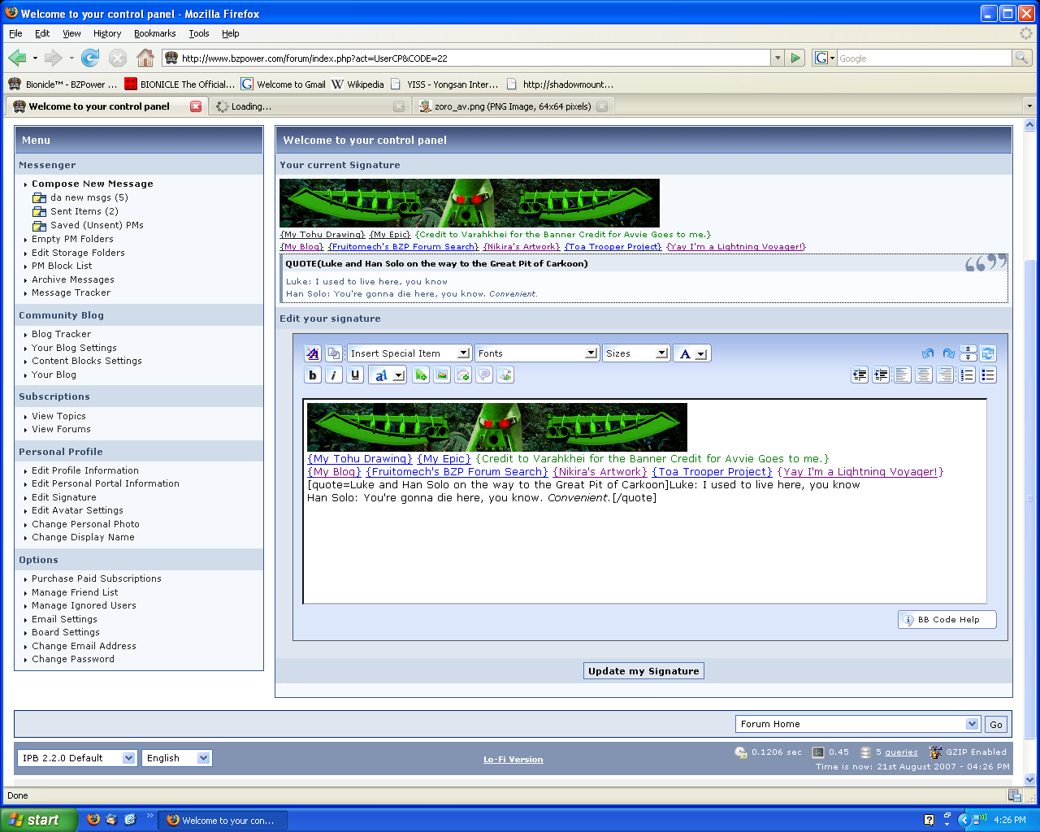
Task: Click the indent icon in editor toolbar
Action: tap(881, 375)
